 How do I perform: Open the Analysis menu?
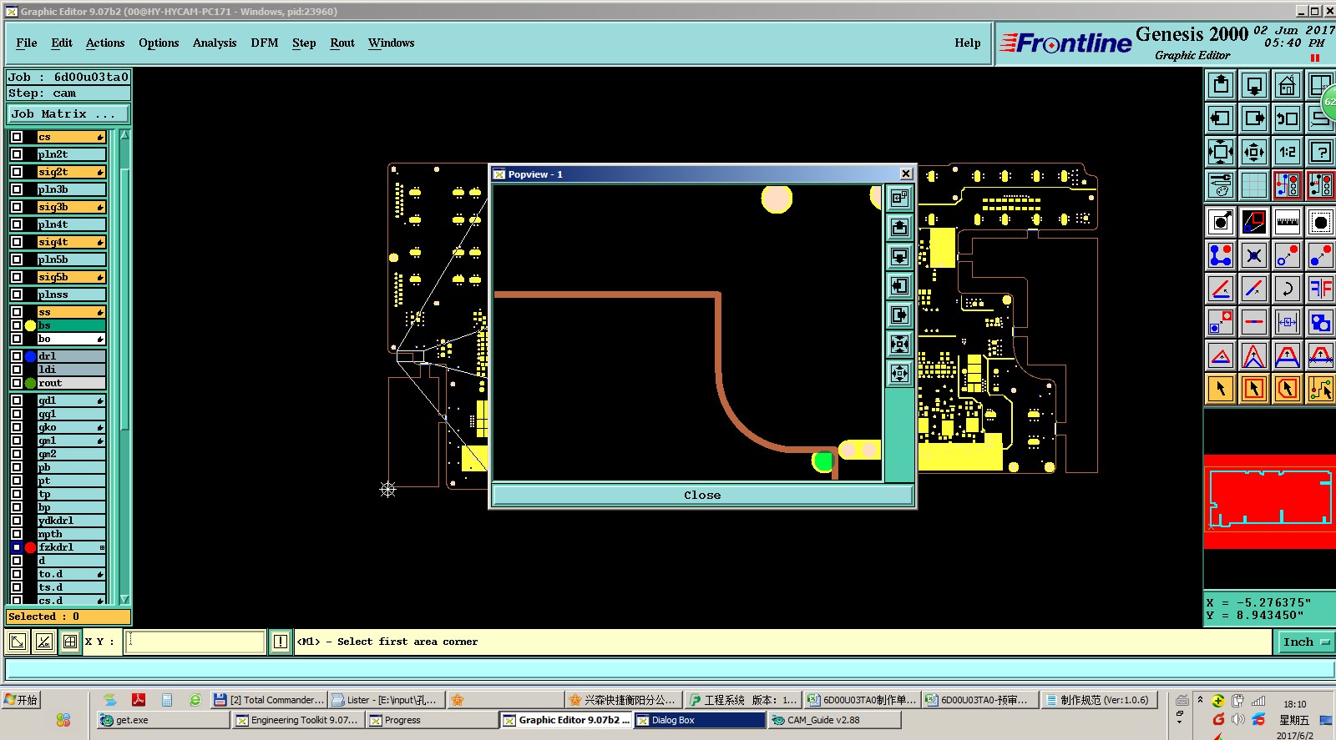click(x=215, y=43)
